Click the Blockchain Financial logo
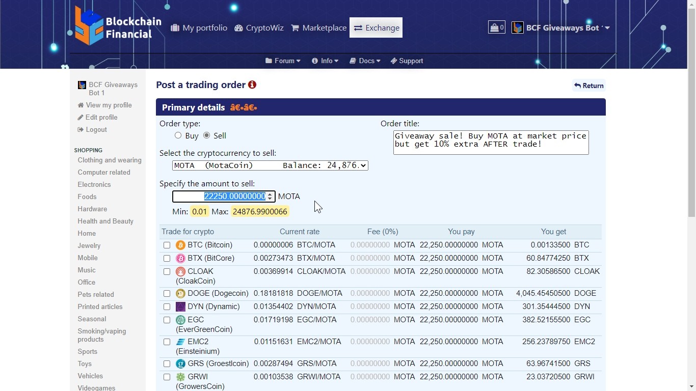 click(x=118, y=26)
